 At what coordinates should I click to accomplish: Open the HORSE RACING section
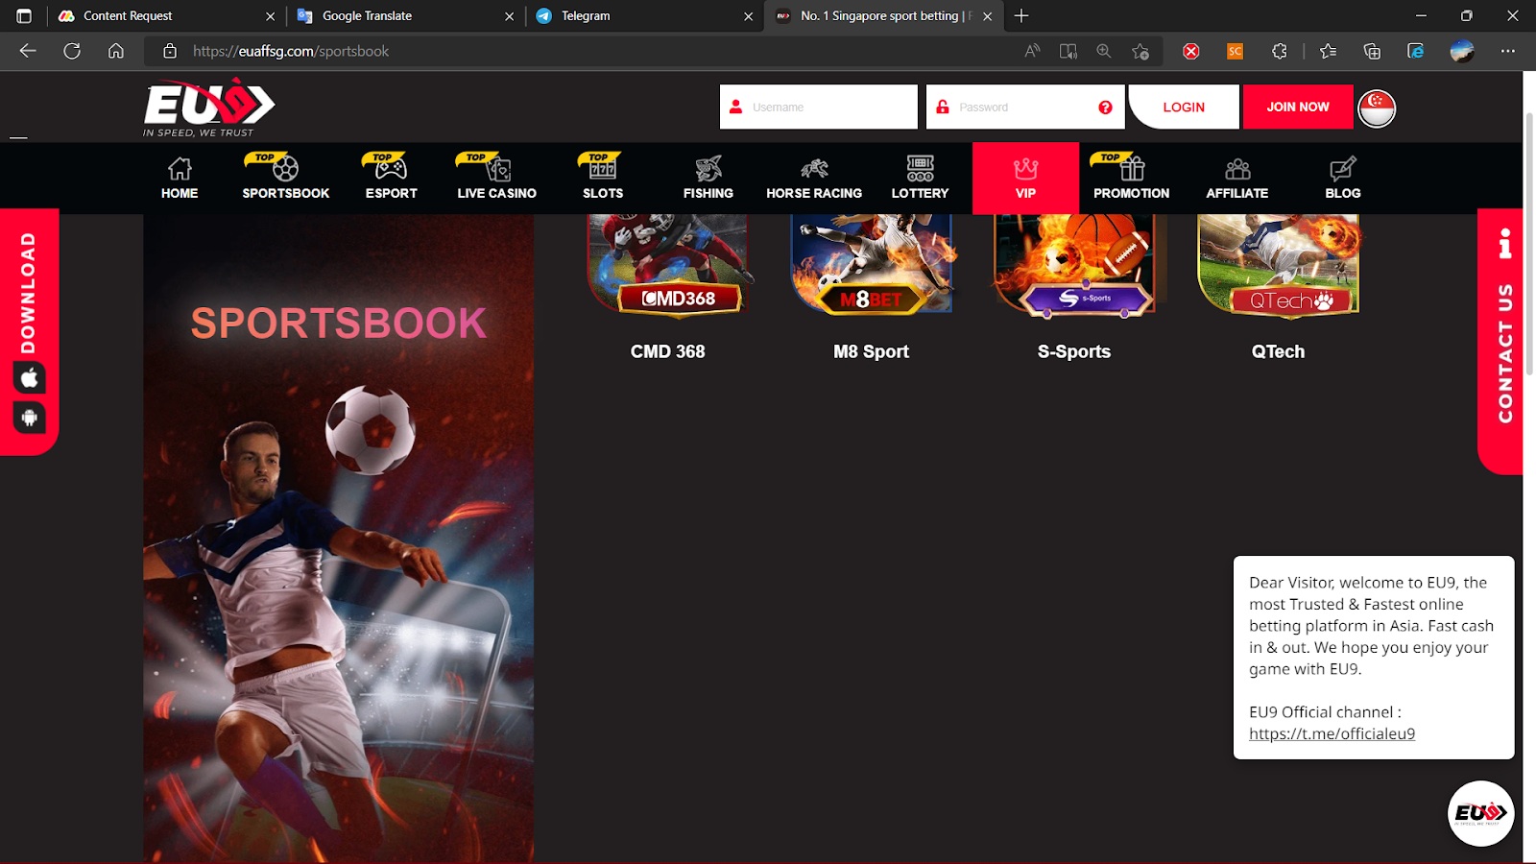(x=814, y=179)
